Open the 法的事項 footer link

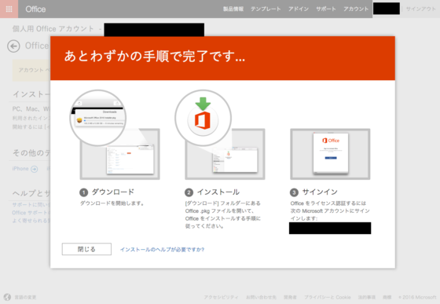367,297
